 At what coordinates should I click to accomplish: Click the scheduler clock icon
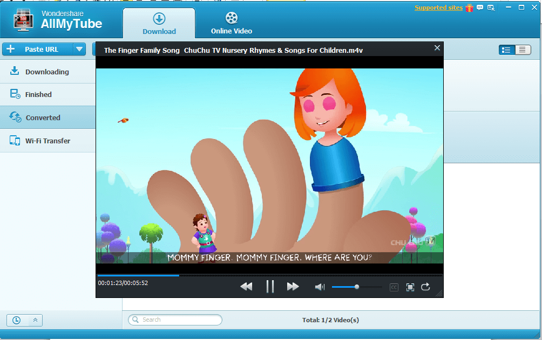click(16, 320)
